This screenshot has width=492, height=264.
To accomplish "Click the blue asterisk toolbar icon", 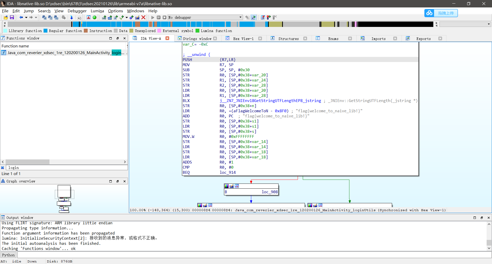I will click(x=131, y=17).
